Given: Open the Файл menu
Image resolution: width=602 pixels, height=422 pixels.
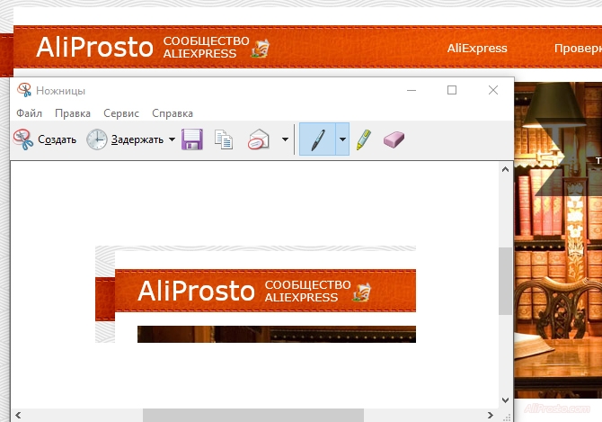Looking at the screenshot, I should tap(29, 113).
